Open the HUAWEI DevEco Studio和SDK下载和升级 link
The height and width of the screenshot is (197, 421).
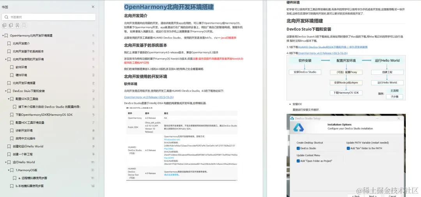point(333,47)
